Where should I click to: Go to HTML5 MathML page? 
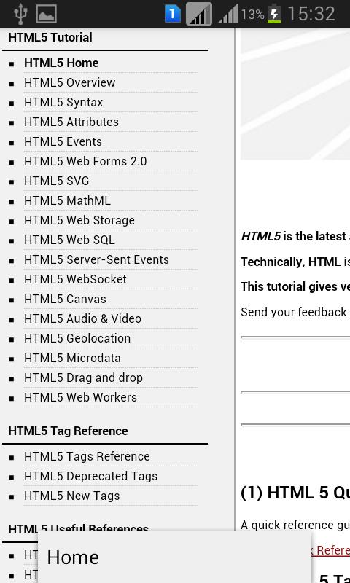click(x=67, y=201)
